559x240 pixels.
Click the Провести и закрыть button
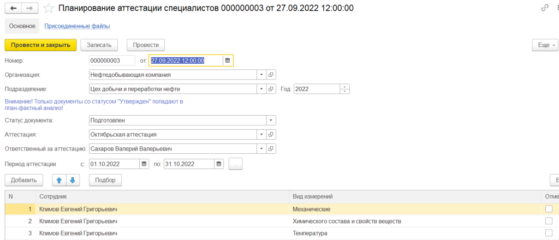(x=40, y=45)
